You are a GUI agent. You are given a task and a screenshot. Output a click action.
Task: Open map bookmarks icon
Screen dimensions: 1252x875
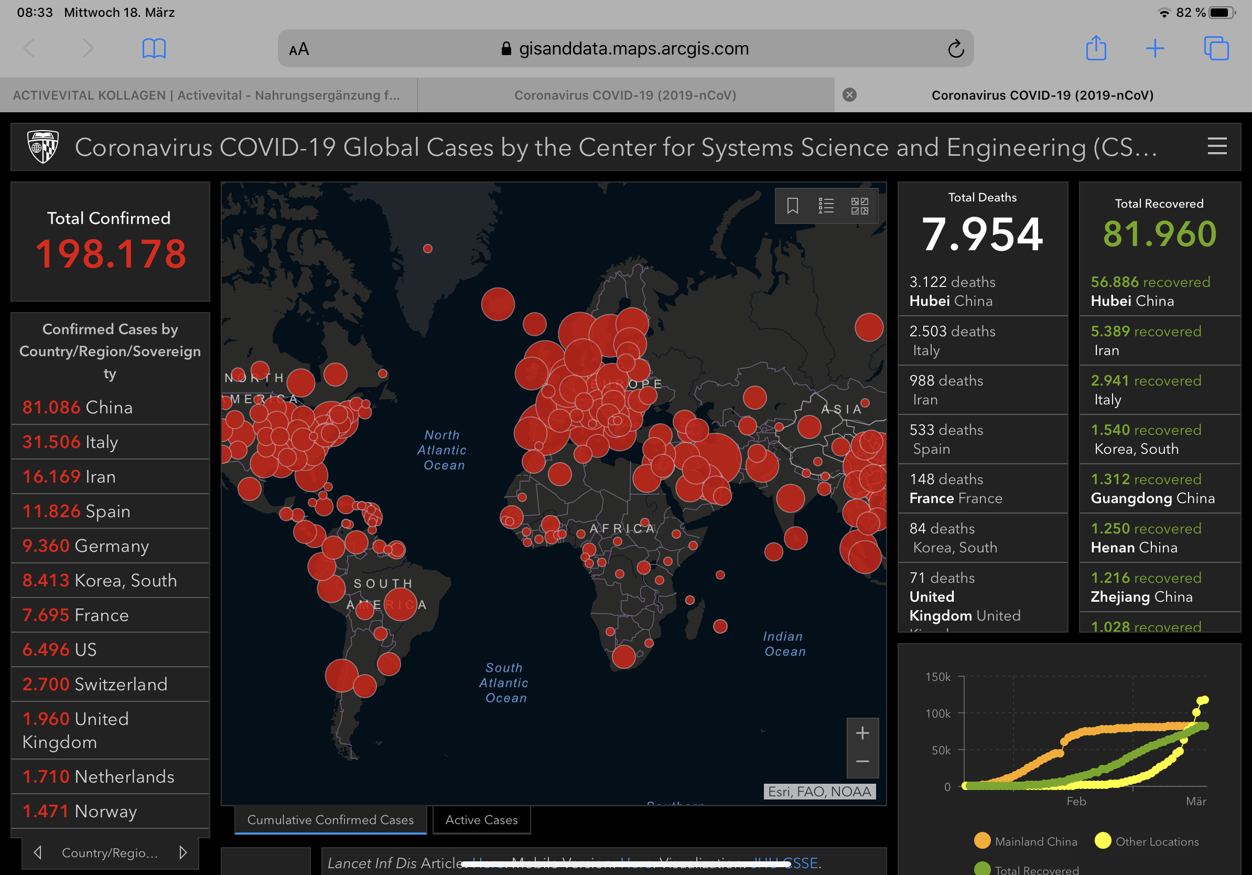click(x=792, y=206)
